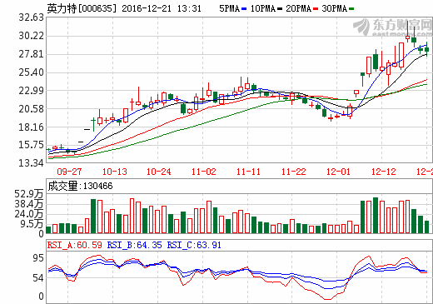This screenshot has height=304, width=433.
Task: Click the 27.81 price axis label
Action: 31,54
